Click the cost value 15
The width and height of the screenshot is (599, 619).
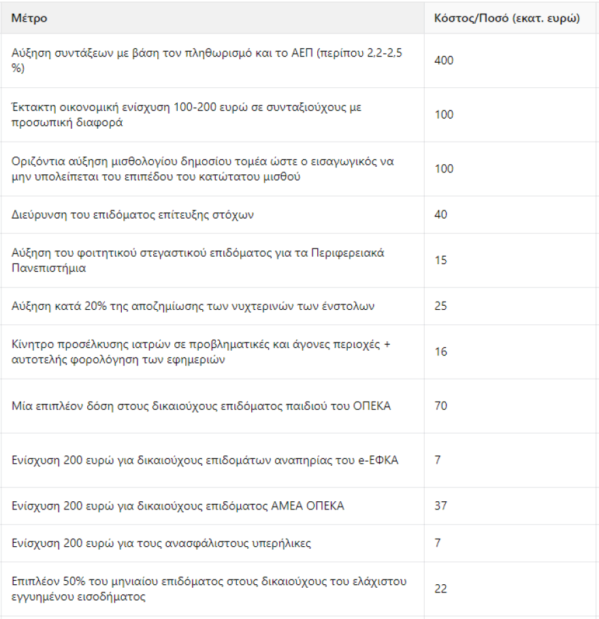(440, 261)
